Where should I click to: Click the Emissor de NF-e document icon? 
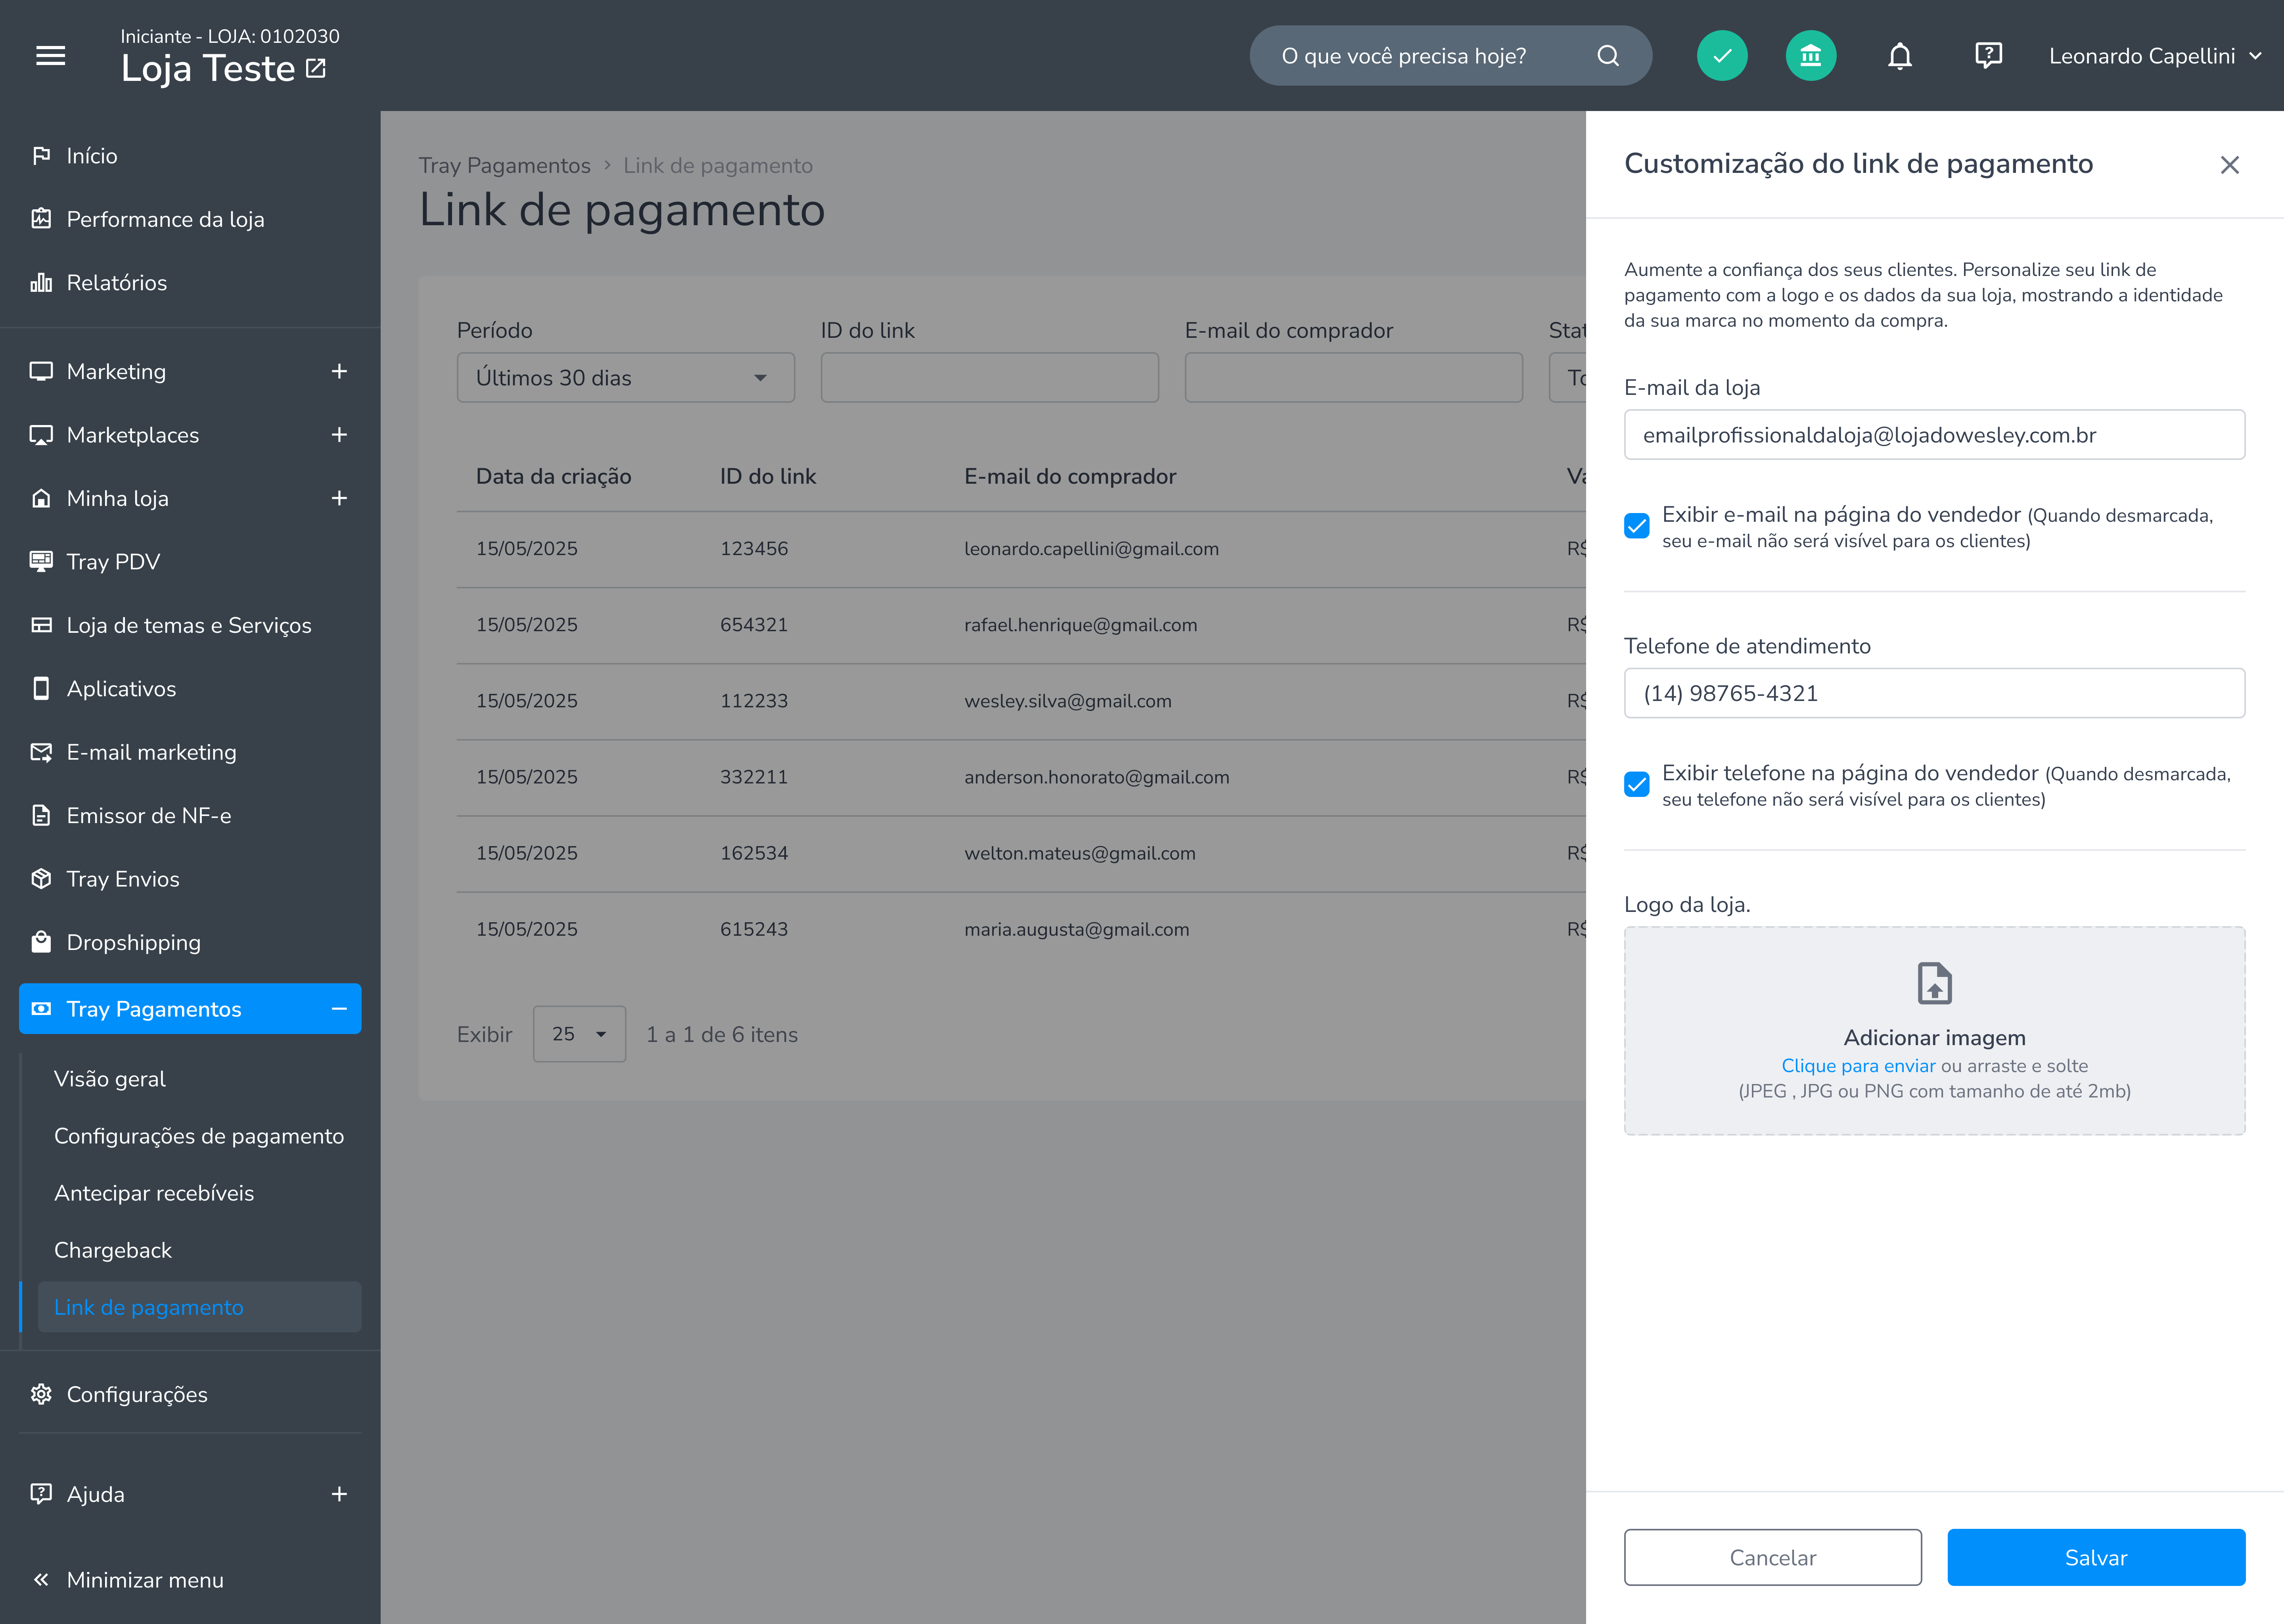[x=41, y=816]
